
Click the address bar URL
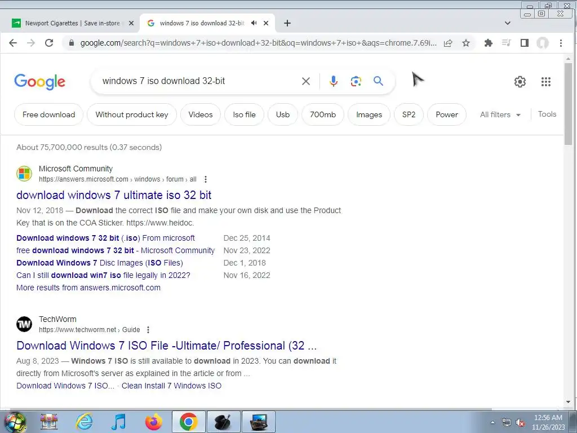[x=258, y=43]
